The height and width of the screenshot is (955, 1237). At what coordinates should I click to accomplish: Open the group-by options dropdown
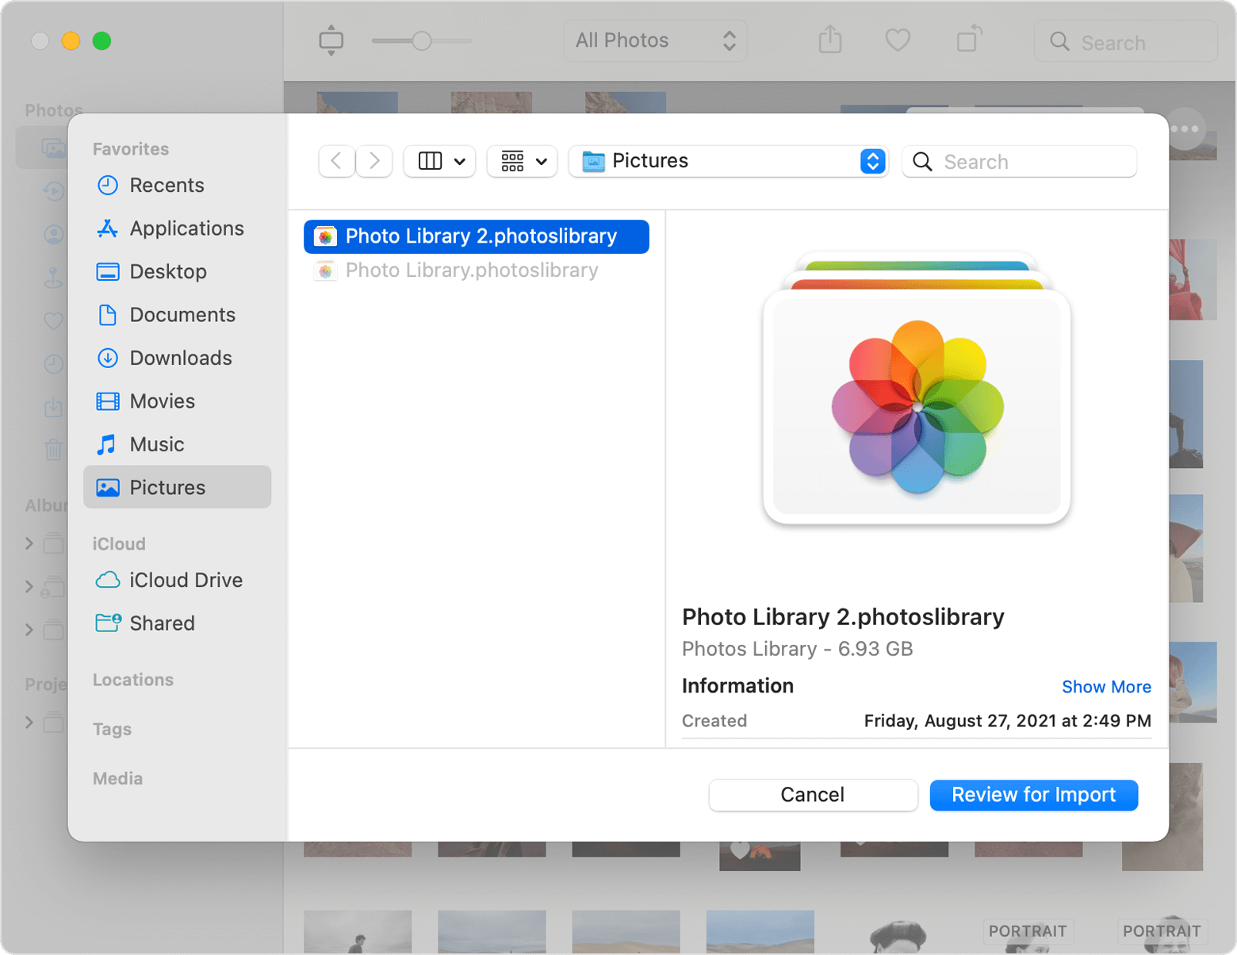[x=523, y=161]
